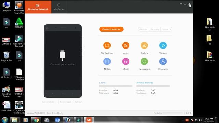The image size is (219, 123).
Task: Click the Backups button
Action: tap(143, 29)
